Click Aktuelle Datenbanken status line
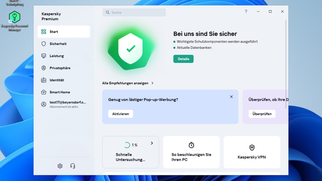The image size is (322, 181). [194, 47]
